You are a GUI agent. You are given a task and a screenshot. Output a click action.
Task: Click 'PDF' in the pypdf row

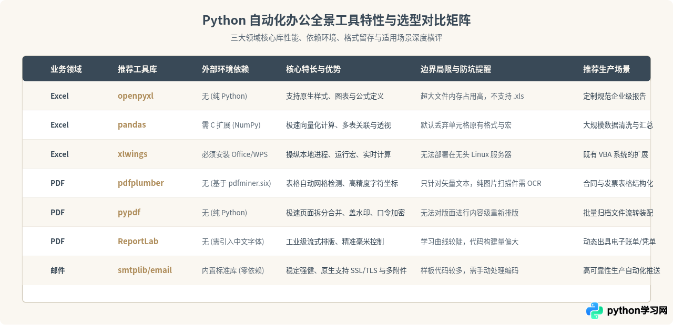coord(57,213)
